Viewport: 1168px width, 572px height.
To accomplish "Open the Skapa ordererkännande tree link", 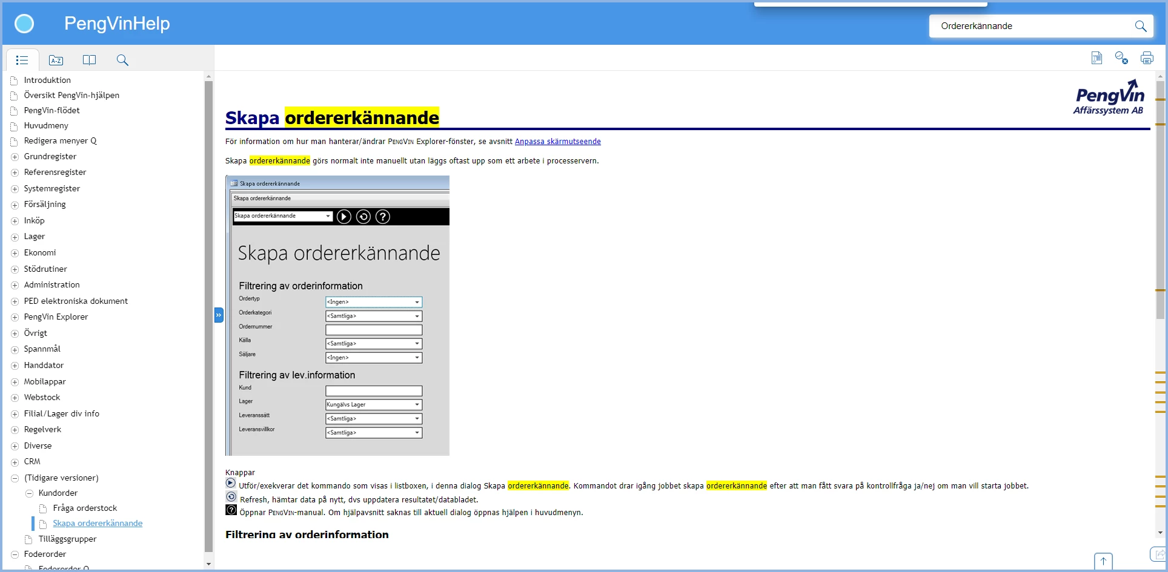I will coord(98,524).
